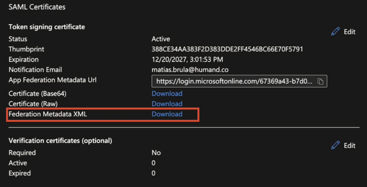Click the pencil icon for Token signing certificate

[335, 32]
